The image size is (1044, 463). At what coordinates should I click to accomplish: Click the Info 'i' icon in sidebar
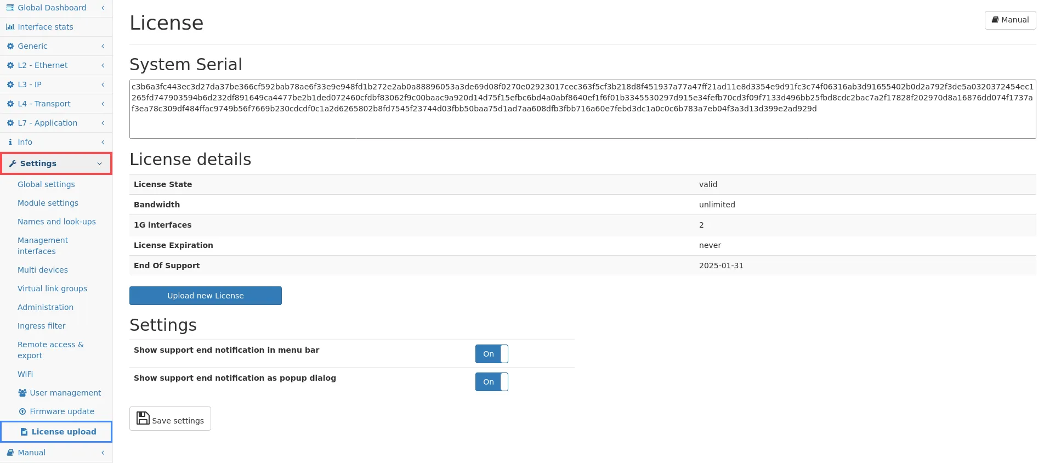click(10, 142)
